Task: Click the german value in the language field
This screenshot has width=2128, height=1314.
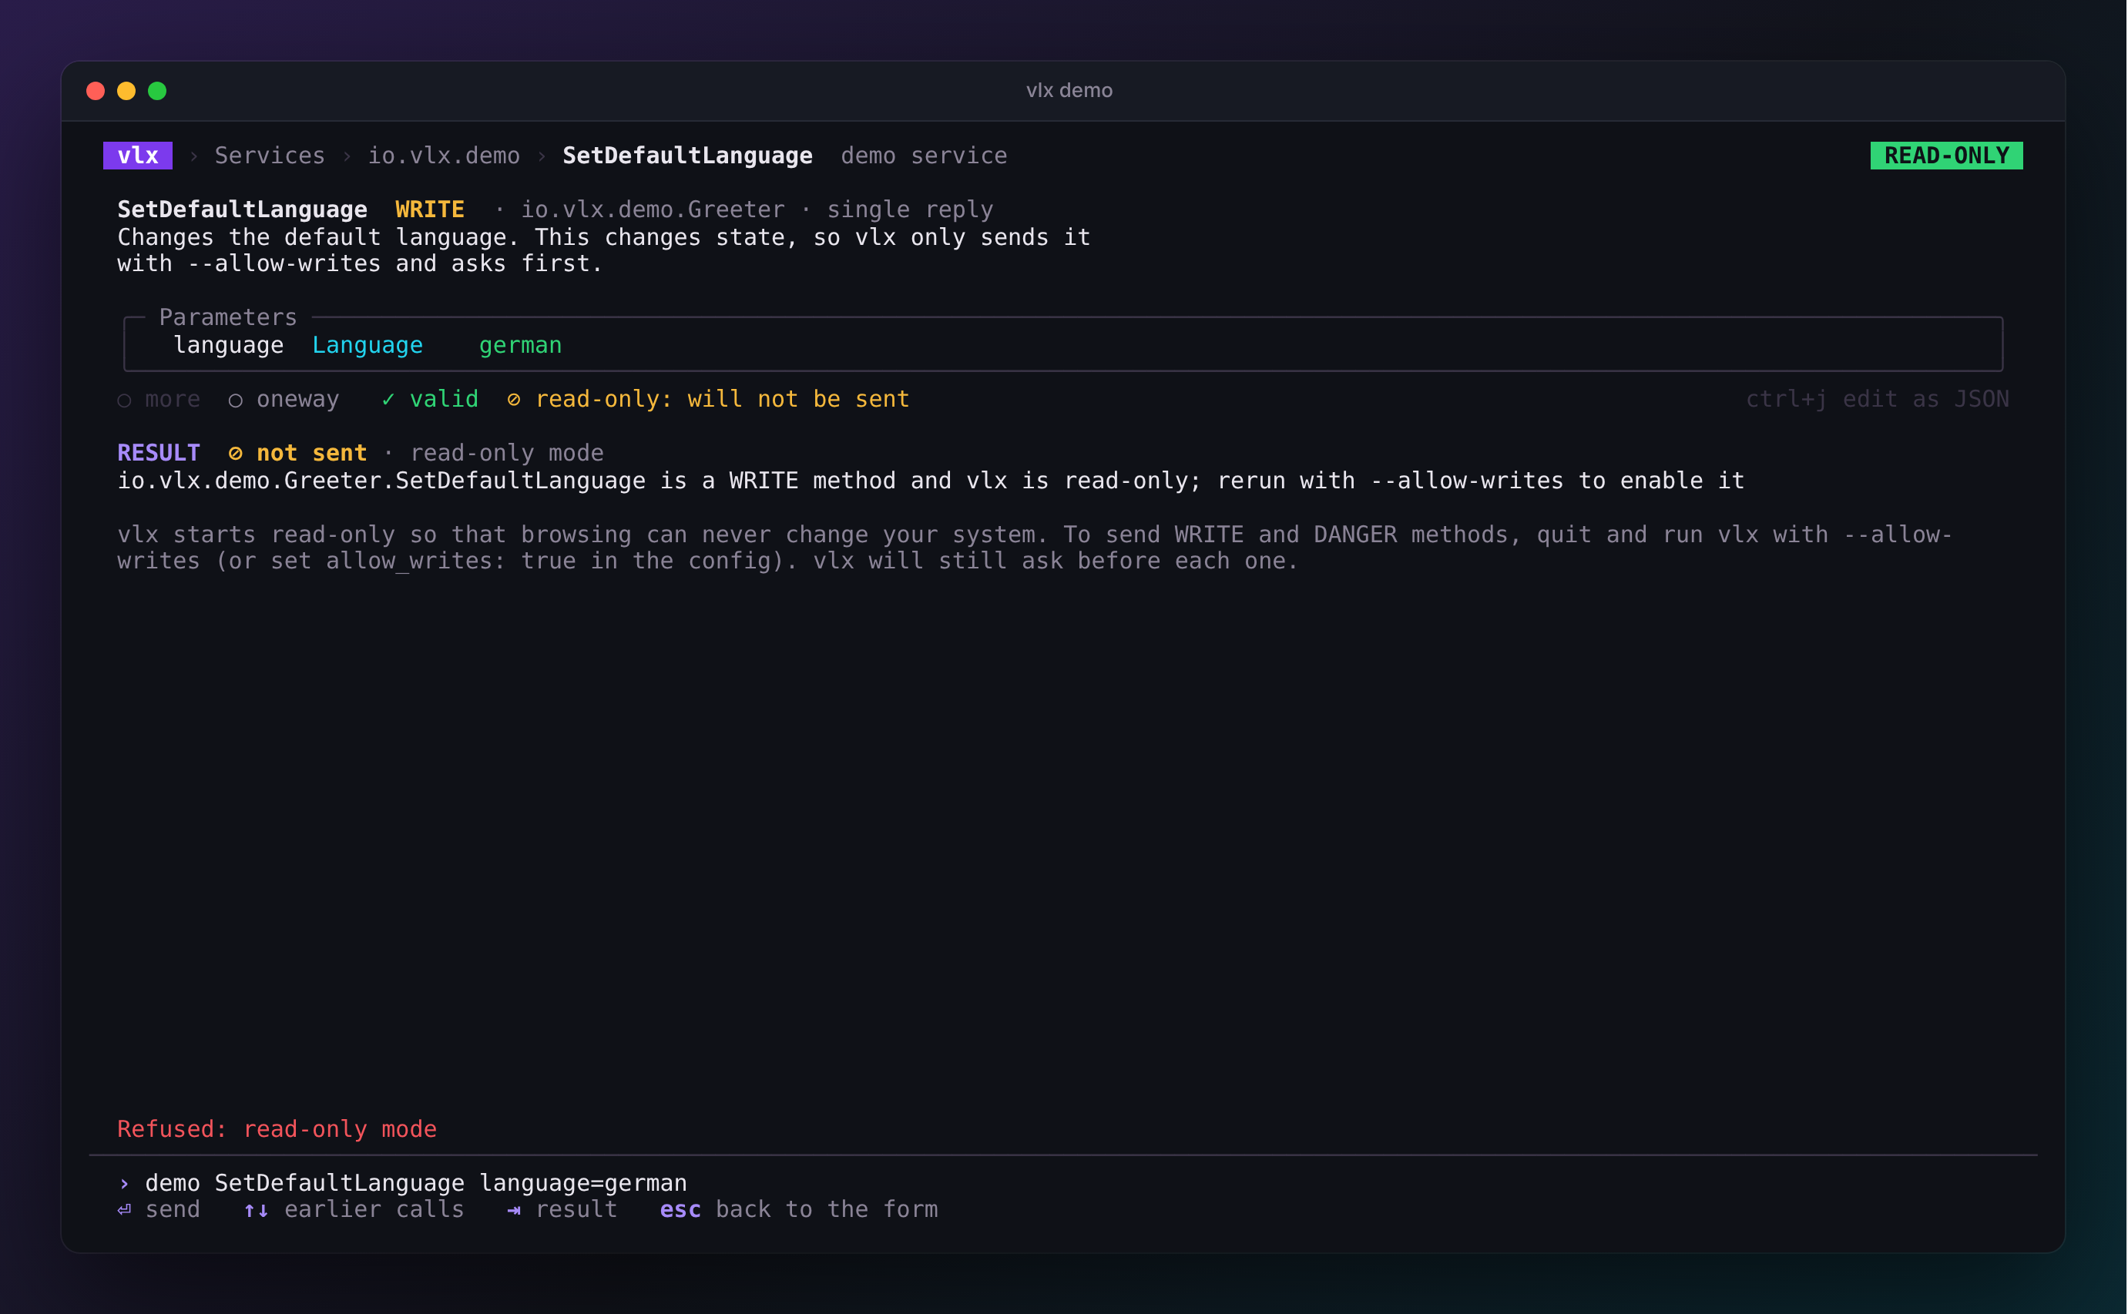Action: pos(521,345)
